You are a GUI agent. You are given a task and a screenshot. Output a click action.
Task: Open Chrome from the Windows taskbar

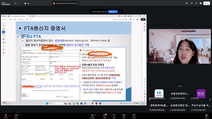click(93, 103)
